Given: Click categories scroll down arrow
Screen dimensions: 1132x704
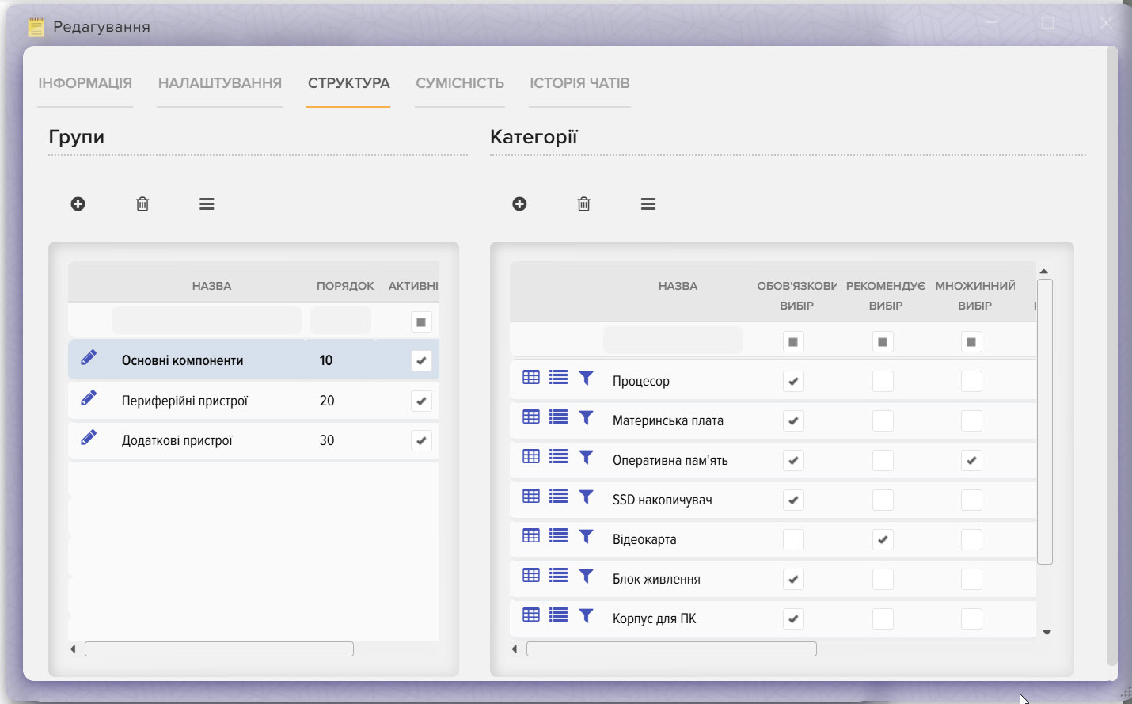Looking at the screenshot, I should 1047,632.
